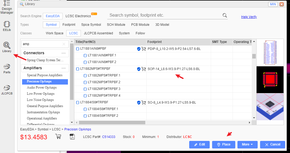Open the JLCPCB sidebar icon

(7, 90)
